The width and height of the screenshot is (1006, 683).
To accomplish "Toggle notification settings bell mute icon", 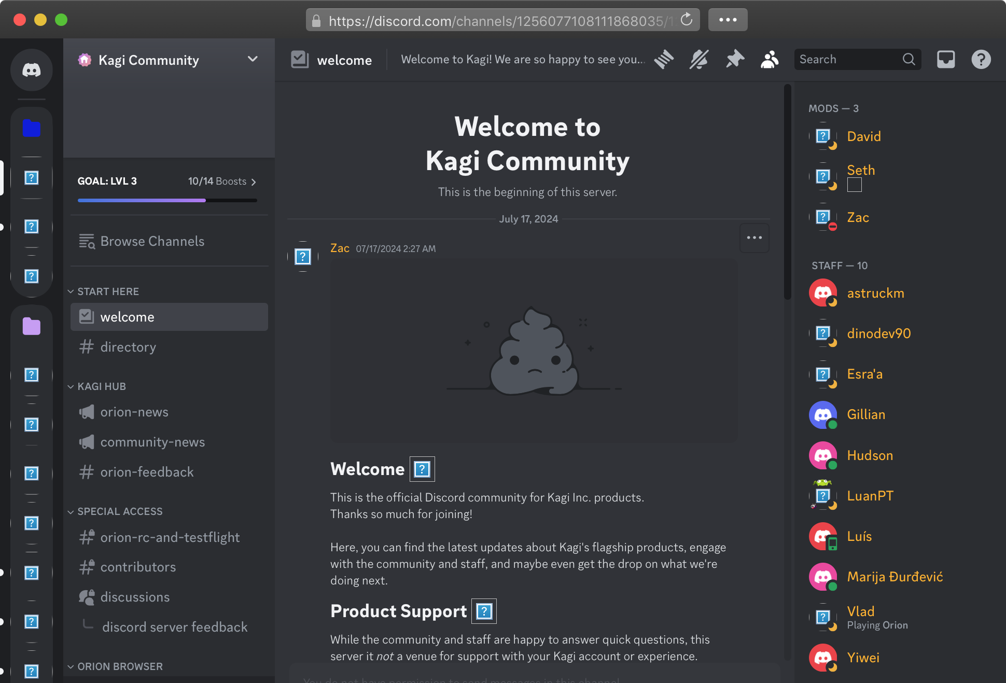I will [699, 60].
